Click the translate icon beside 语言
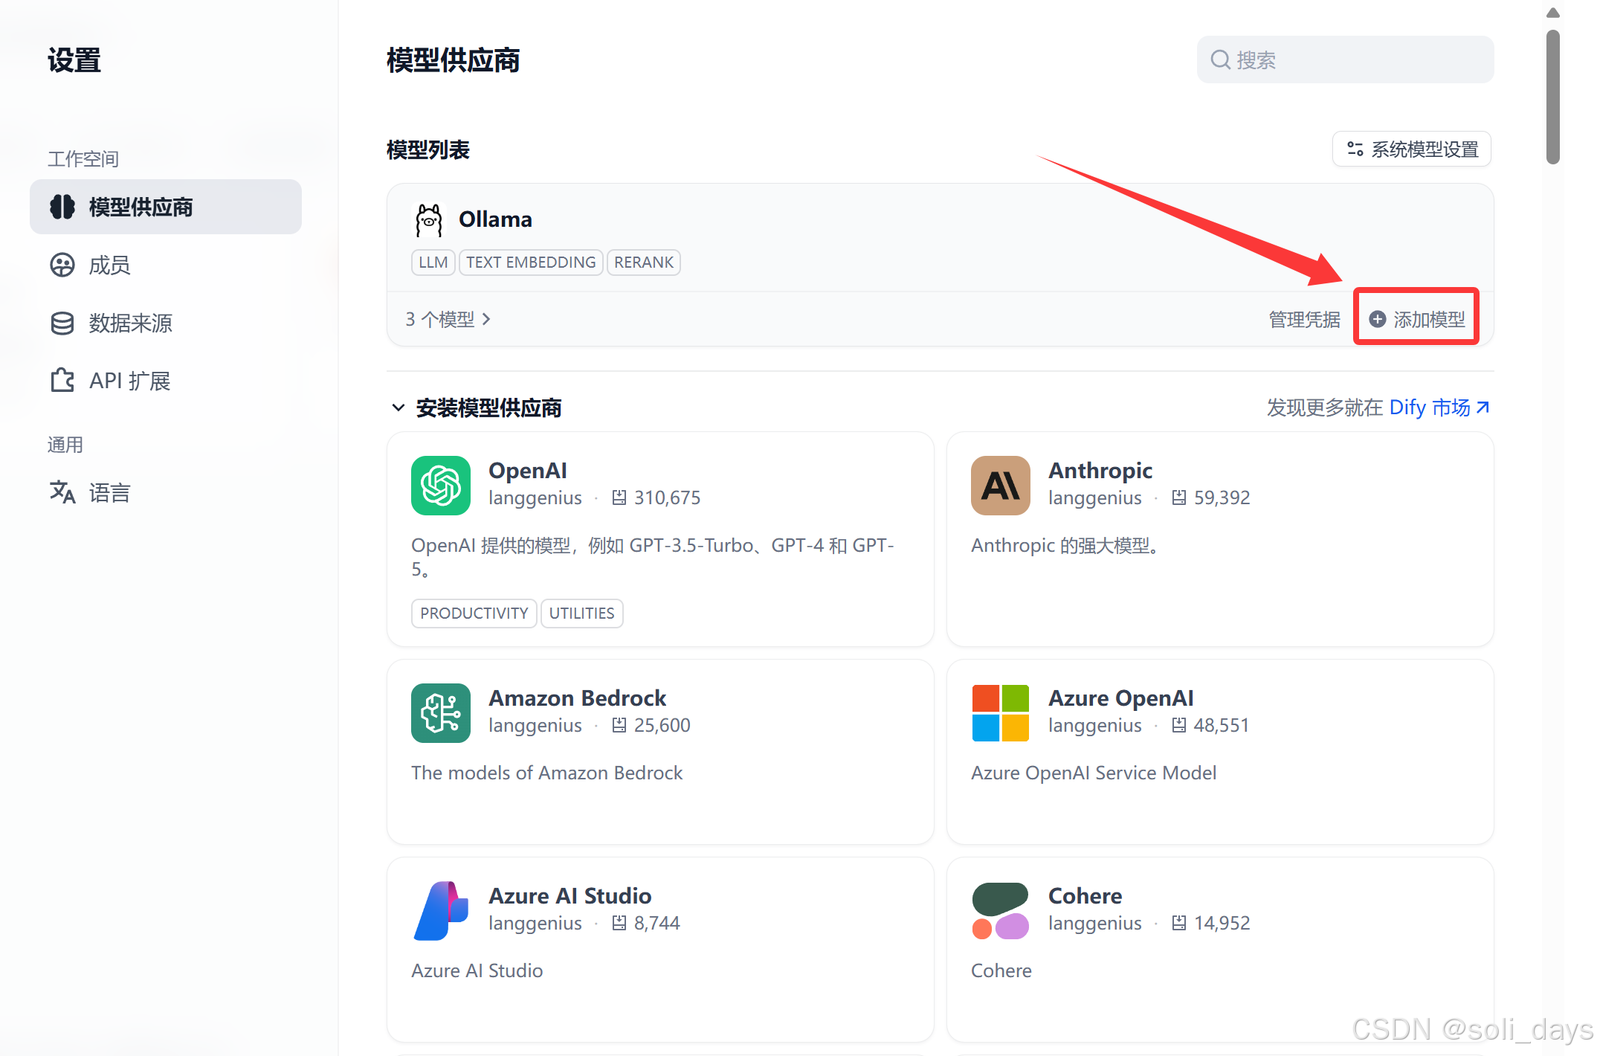 point(62,492)
